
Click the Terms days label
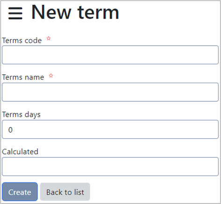point(21,115)
